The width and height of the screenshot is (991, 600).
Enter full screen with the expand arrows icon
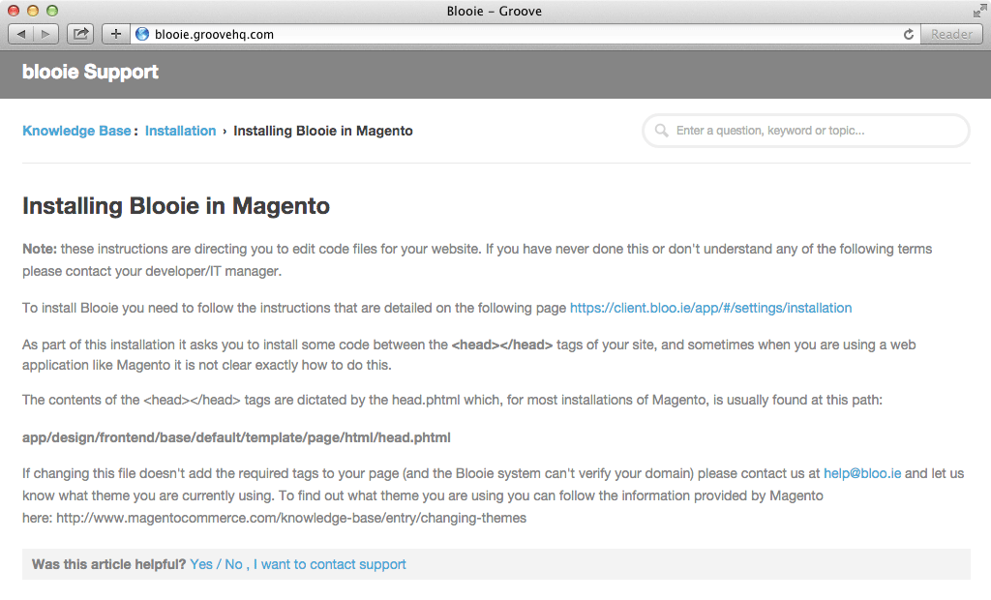click(980, 10)
